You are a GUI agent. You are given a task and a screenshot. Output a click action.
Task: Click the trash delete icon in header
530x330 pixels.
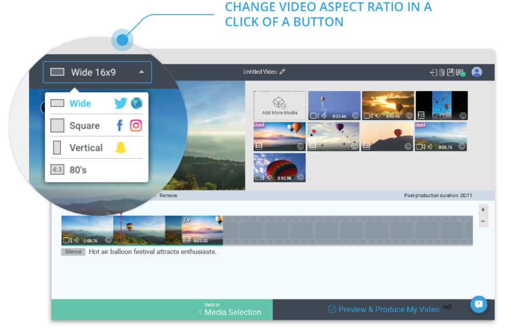click(442, 73)
